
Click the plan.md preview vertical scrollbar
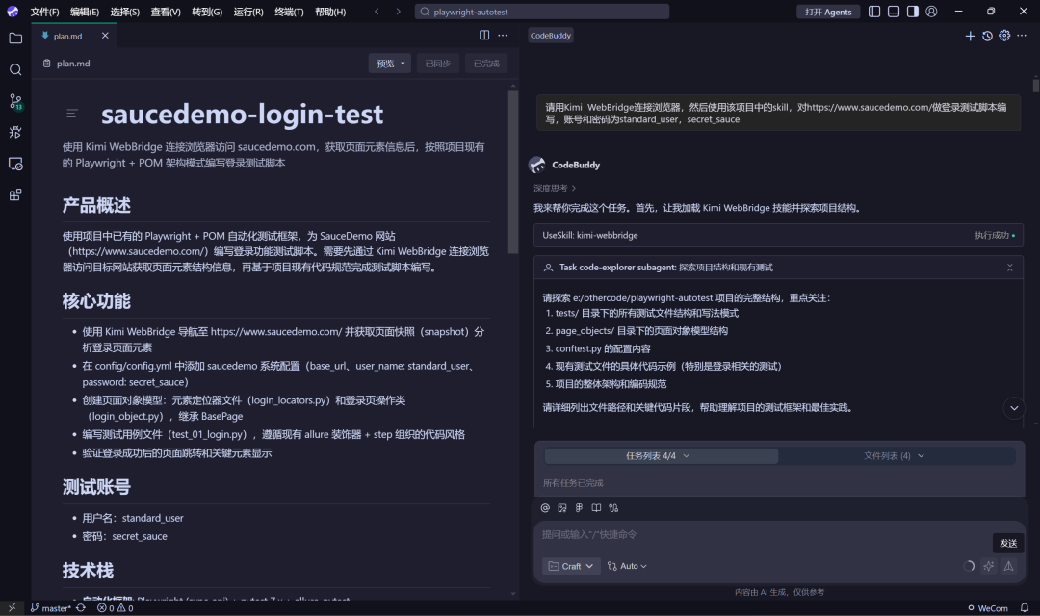[512, 172]
